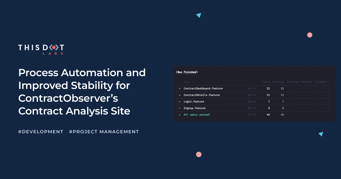Click the 00:35 duration for Signup
The width and height of the screenshot is (341, 179).
[252, 108]
